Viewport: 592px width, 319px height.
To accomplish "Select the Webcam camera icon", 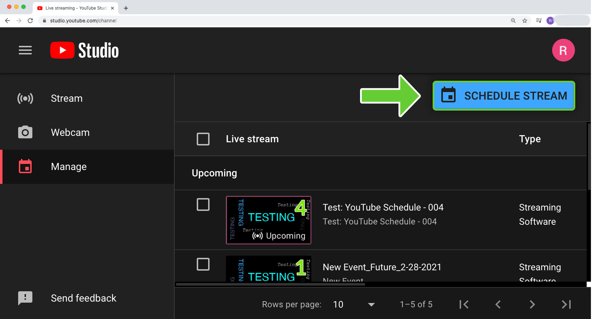I will (25, 132).
